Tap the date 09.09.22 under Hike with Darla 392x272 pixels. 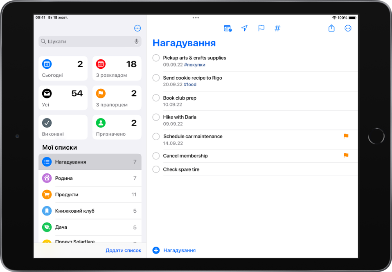(173, 124)
